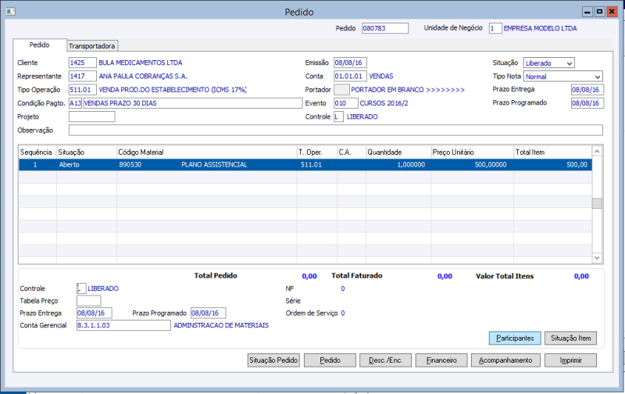Click the Imprimir button

[x=570, y=360]
